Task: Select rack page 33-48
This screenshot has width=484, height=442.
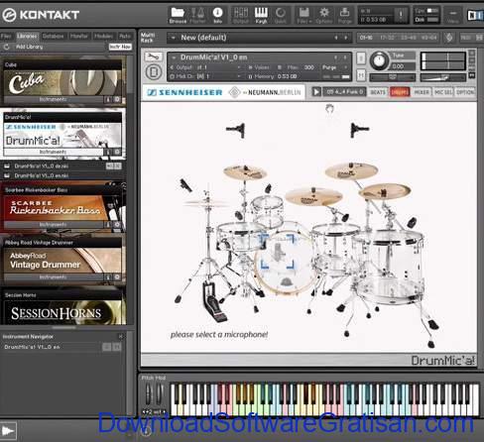Action: click(409, 38)
